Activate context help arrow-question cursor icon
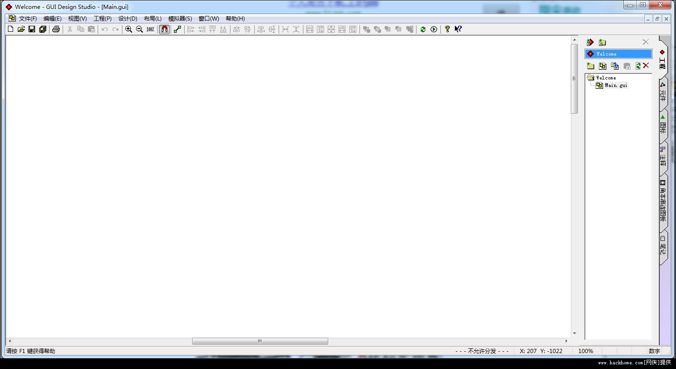 (x=458, y=29)
